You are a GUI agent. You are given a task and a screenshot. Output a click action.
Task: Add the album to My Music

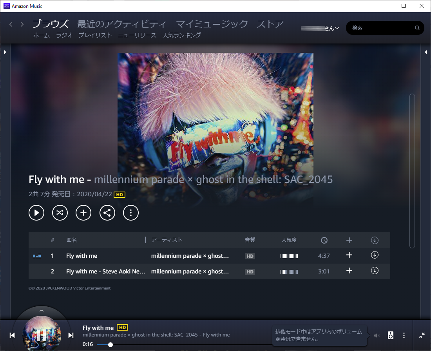[83, 213]
